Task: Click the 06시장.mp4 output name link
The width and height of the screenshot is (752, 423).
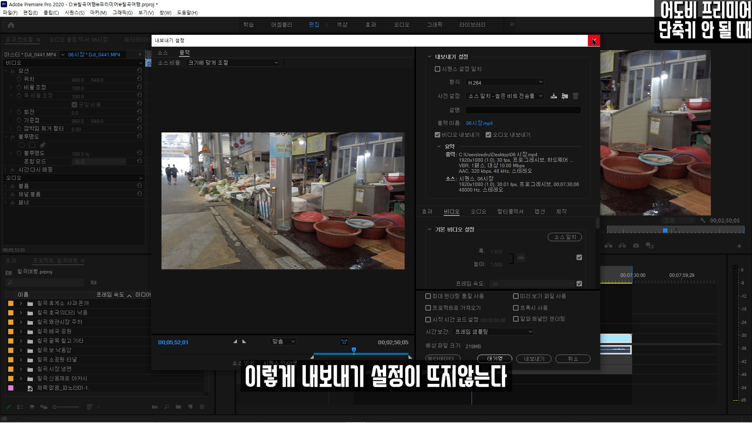Action: (479, 123)
